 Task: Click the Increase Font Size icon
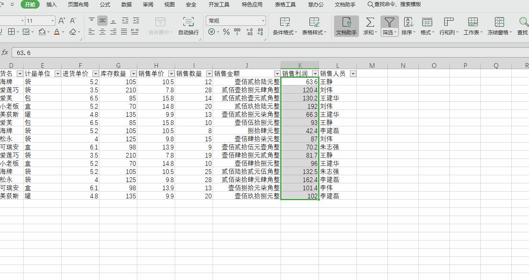(x=61, y=20)
